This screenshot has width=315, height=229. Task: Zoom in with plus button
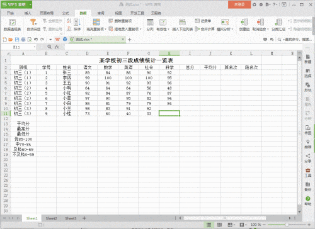click(x=309, y=225)
